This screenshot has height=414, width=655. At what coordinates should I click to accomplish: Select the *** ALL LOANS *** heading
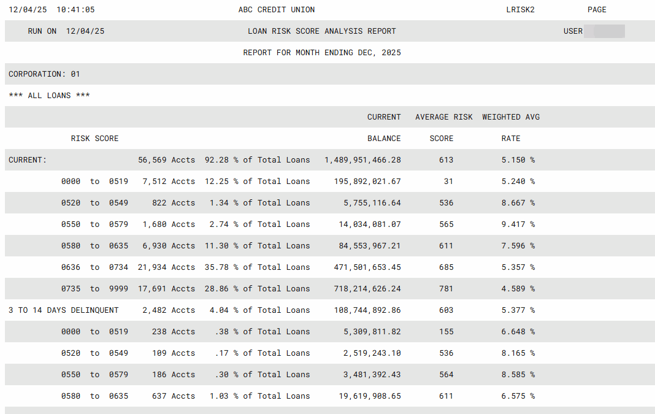(49, 96)
